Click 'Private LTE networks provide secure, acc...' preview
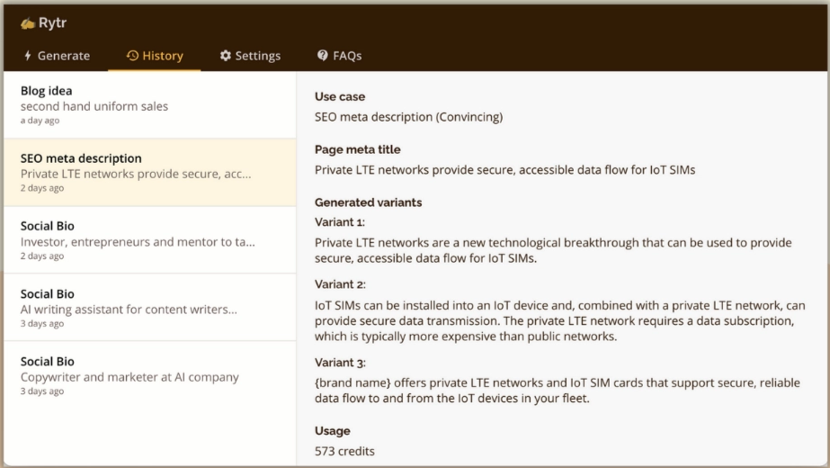 [x=136, y=174]
